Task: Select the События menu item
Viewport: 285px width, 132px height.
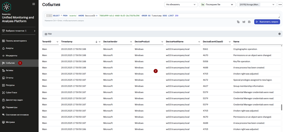Action: click(19, 63)
